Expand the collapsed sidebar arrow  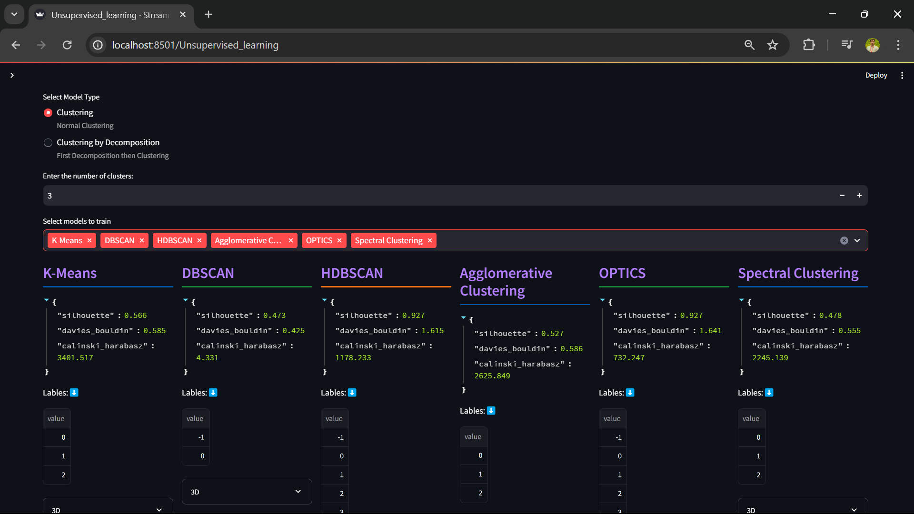coord(12,75)
